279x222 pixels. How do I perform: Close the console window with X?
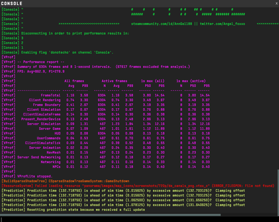pos(276,3)
